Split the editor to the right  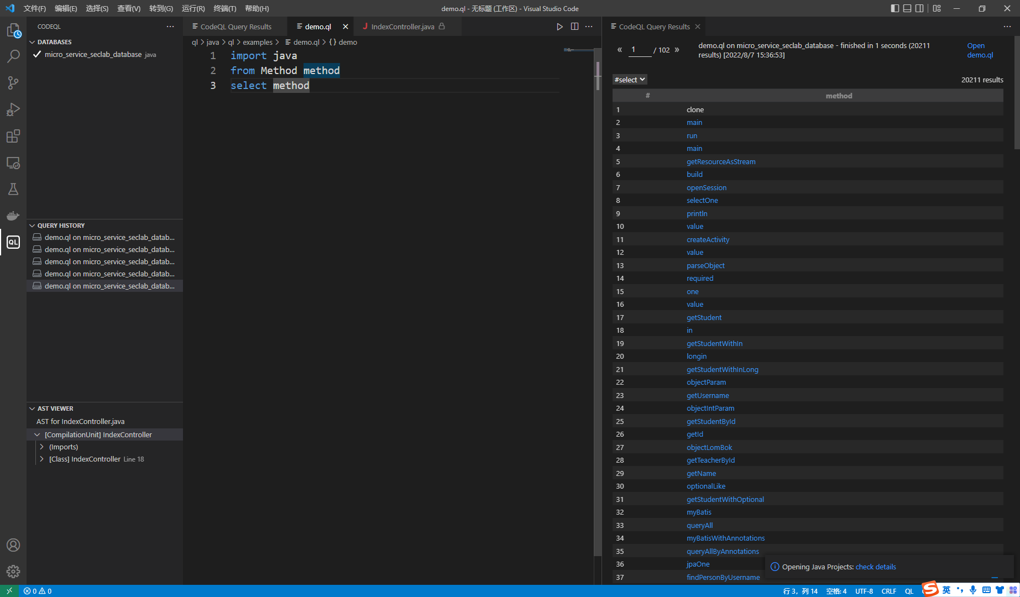(574, 27)
